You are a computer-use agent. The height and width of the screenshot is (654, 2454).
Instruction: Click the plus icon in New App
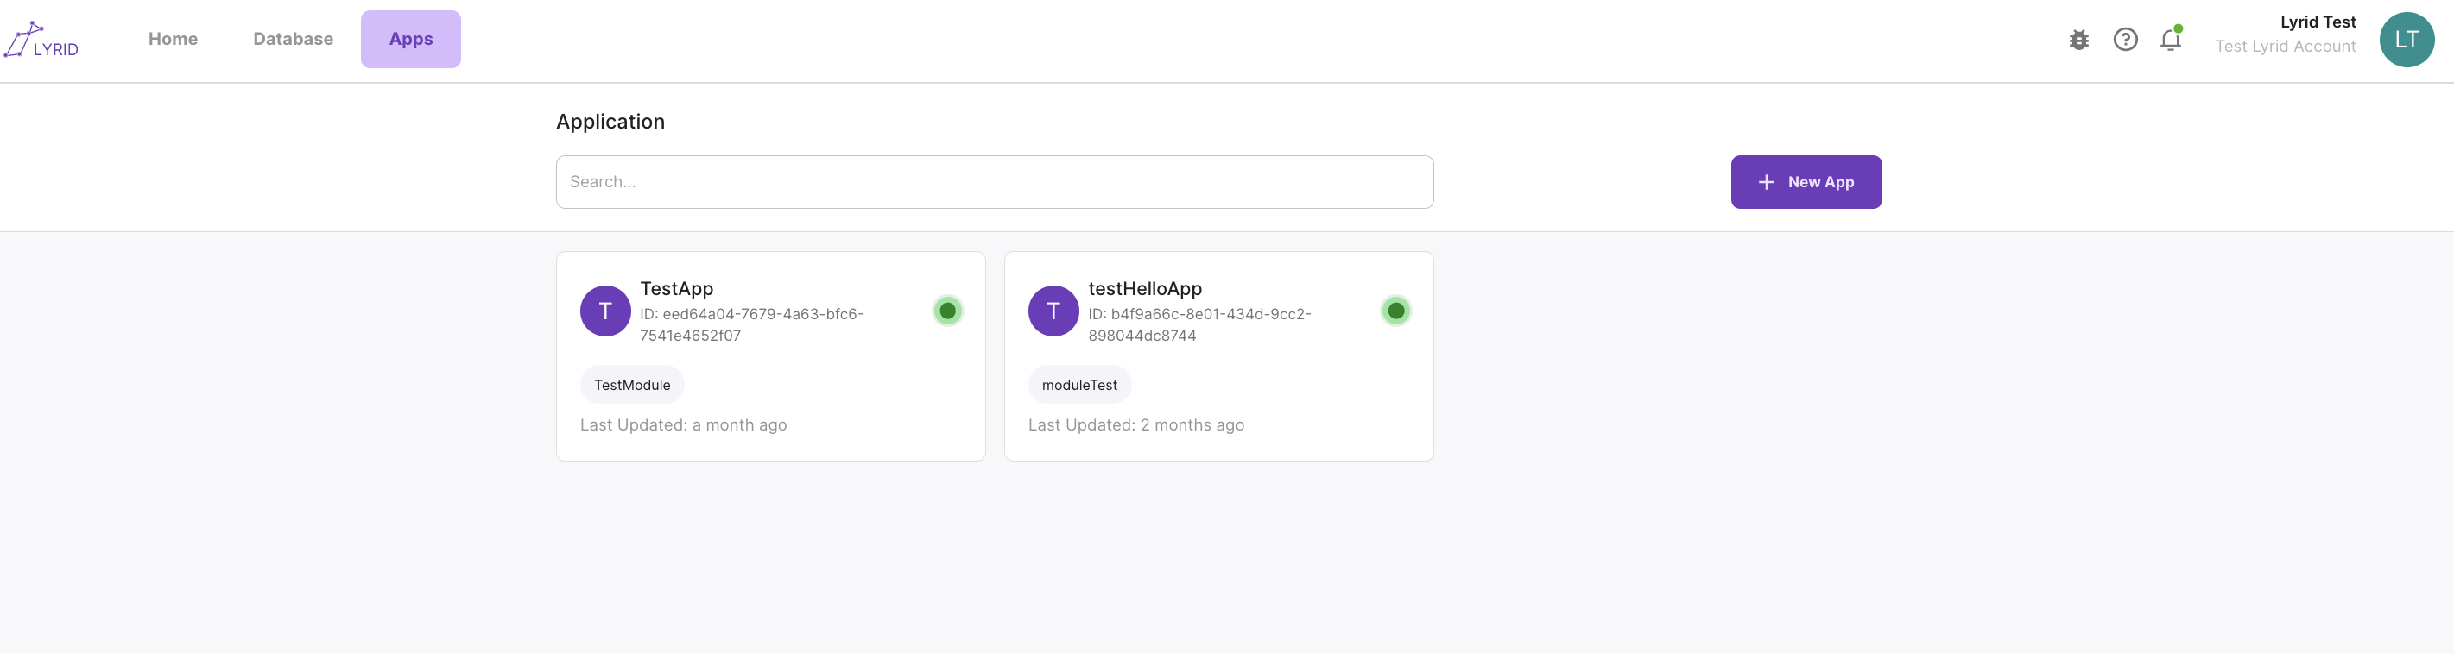(1765, 182)
